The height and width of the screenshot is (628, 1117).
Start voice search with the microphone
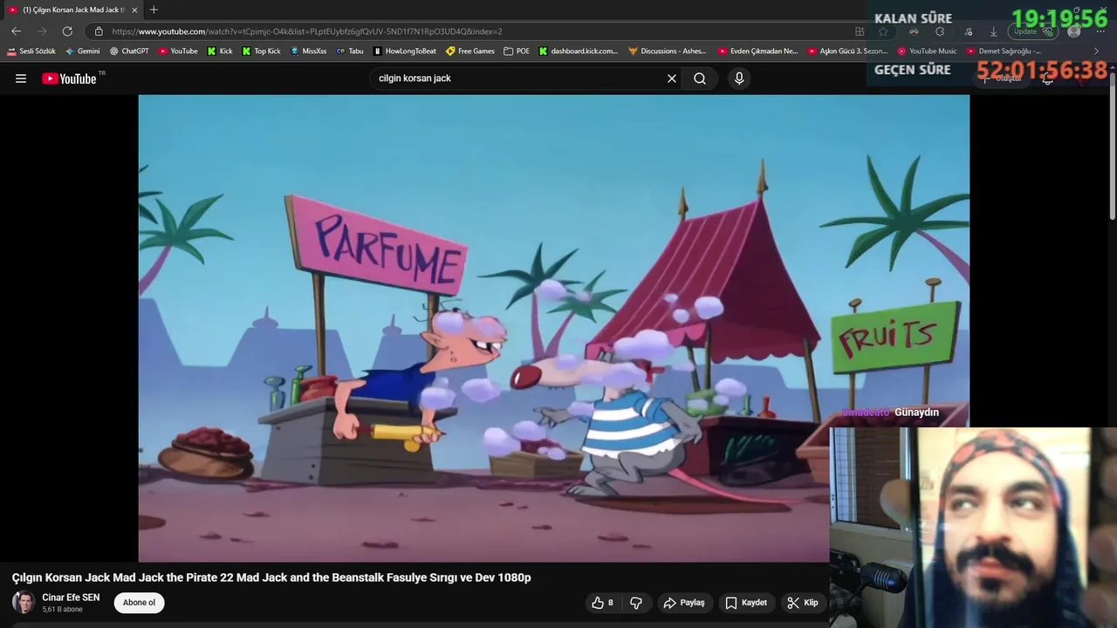click(739, 78)
